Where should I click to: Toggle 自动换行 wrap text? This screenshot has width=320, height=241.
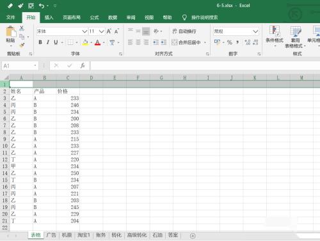click(x=184, y=31)
